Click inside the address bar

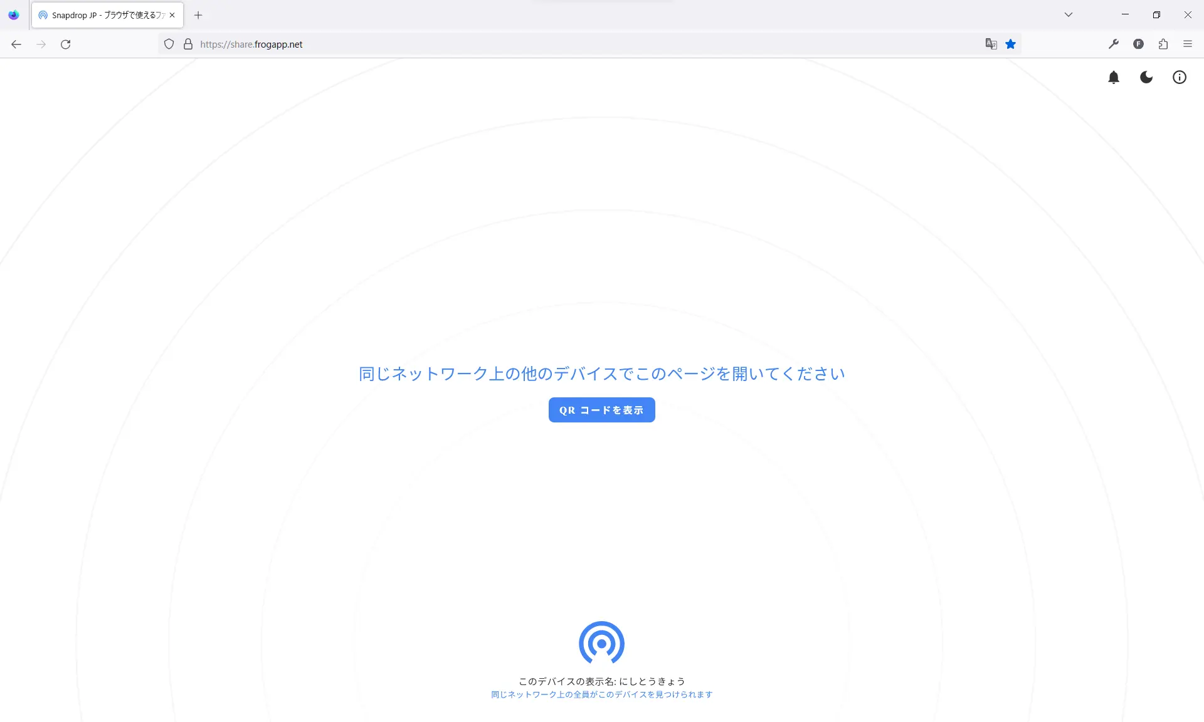[439, 44]
